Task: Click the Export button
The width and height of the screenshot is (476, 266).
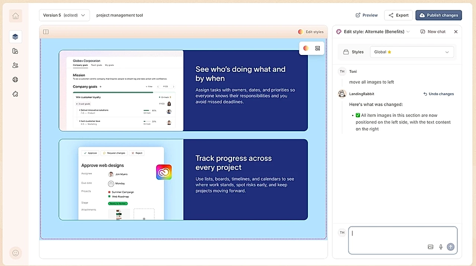Action: point(399,15)
